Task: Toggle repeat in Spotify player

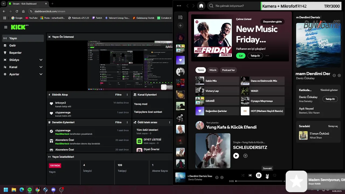Action: [x=274, y=175]
